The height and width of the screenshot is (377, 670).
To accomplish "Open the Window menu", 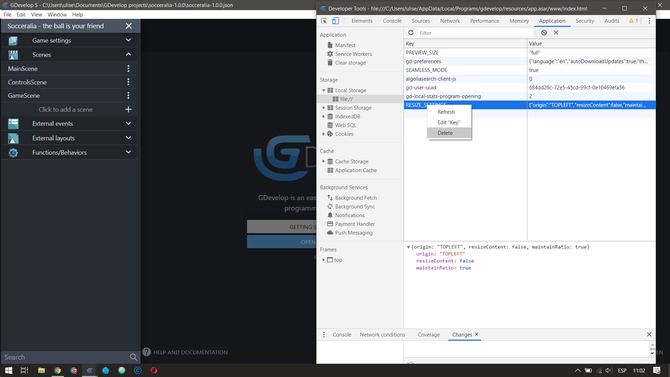I will [57, 15].
